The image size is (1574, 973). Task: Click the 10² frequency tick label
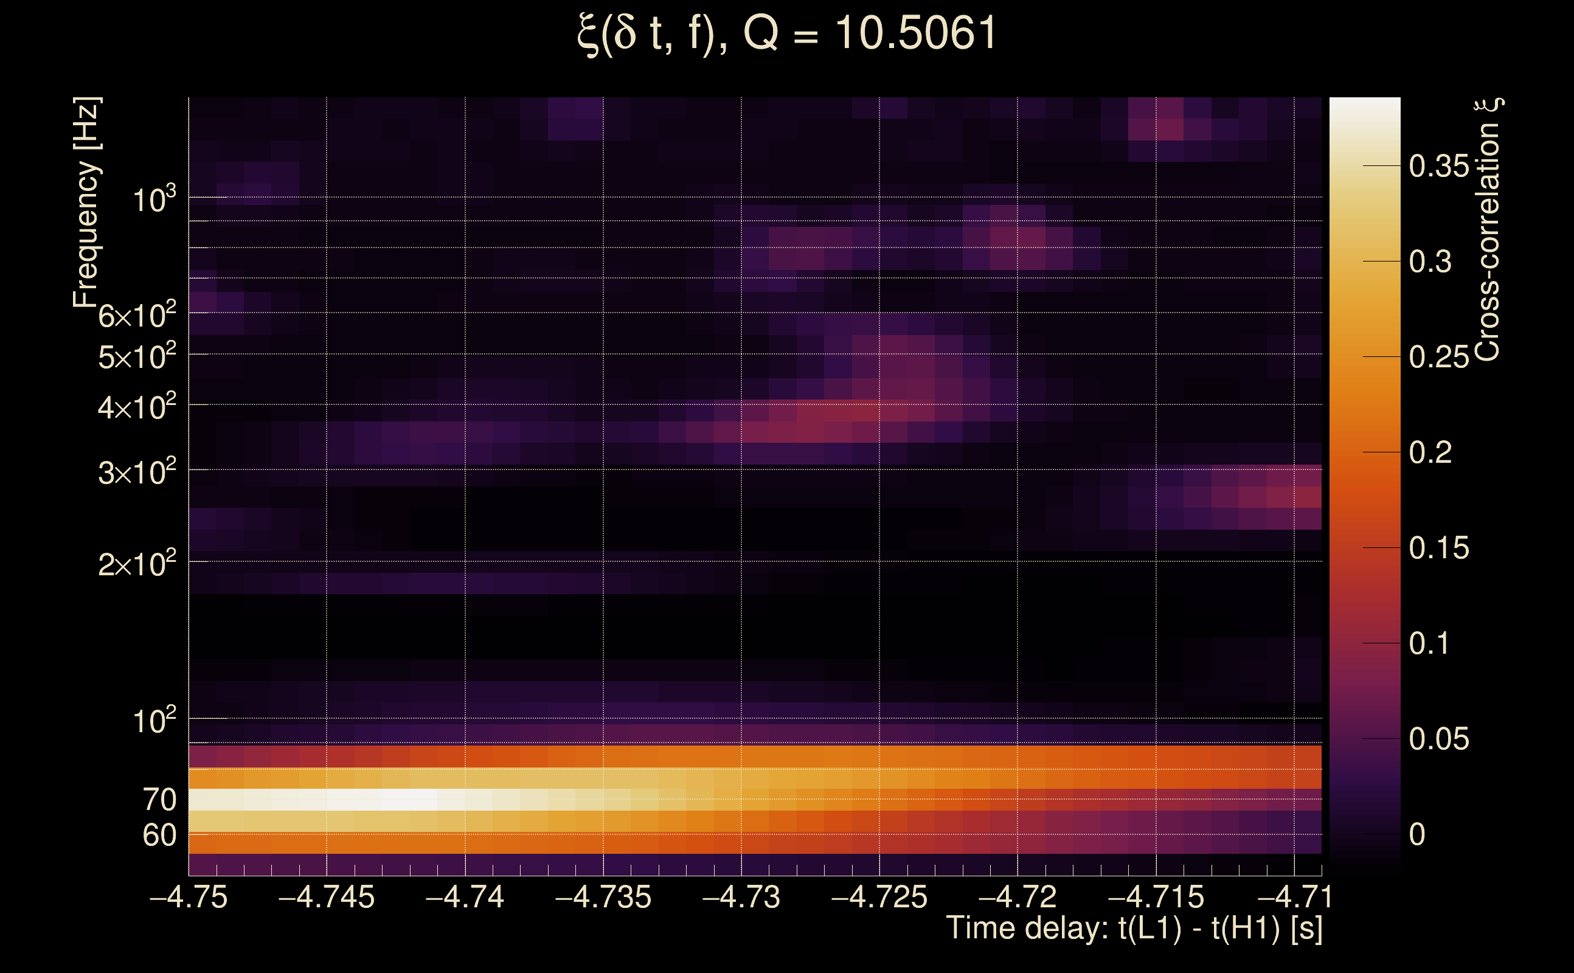pos(154,721)
